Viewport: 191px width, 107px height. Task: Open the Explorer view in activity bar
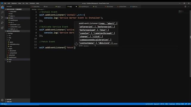point(2,7)
